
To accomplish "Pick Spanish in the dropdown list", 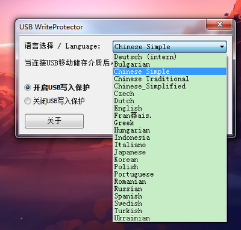I will pyautogui.click(x=170, y=196).
